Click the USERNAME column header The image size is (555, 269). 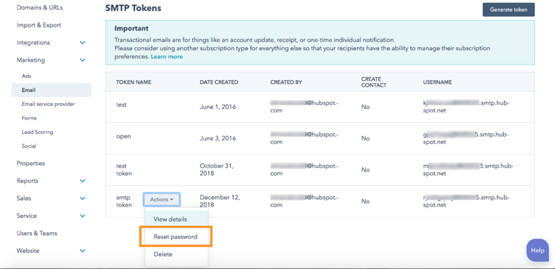[437, 82]
